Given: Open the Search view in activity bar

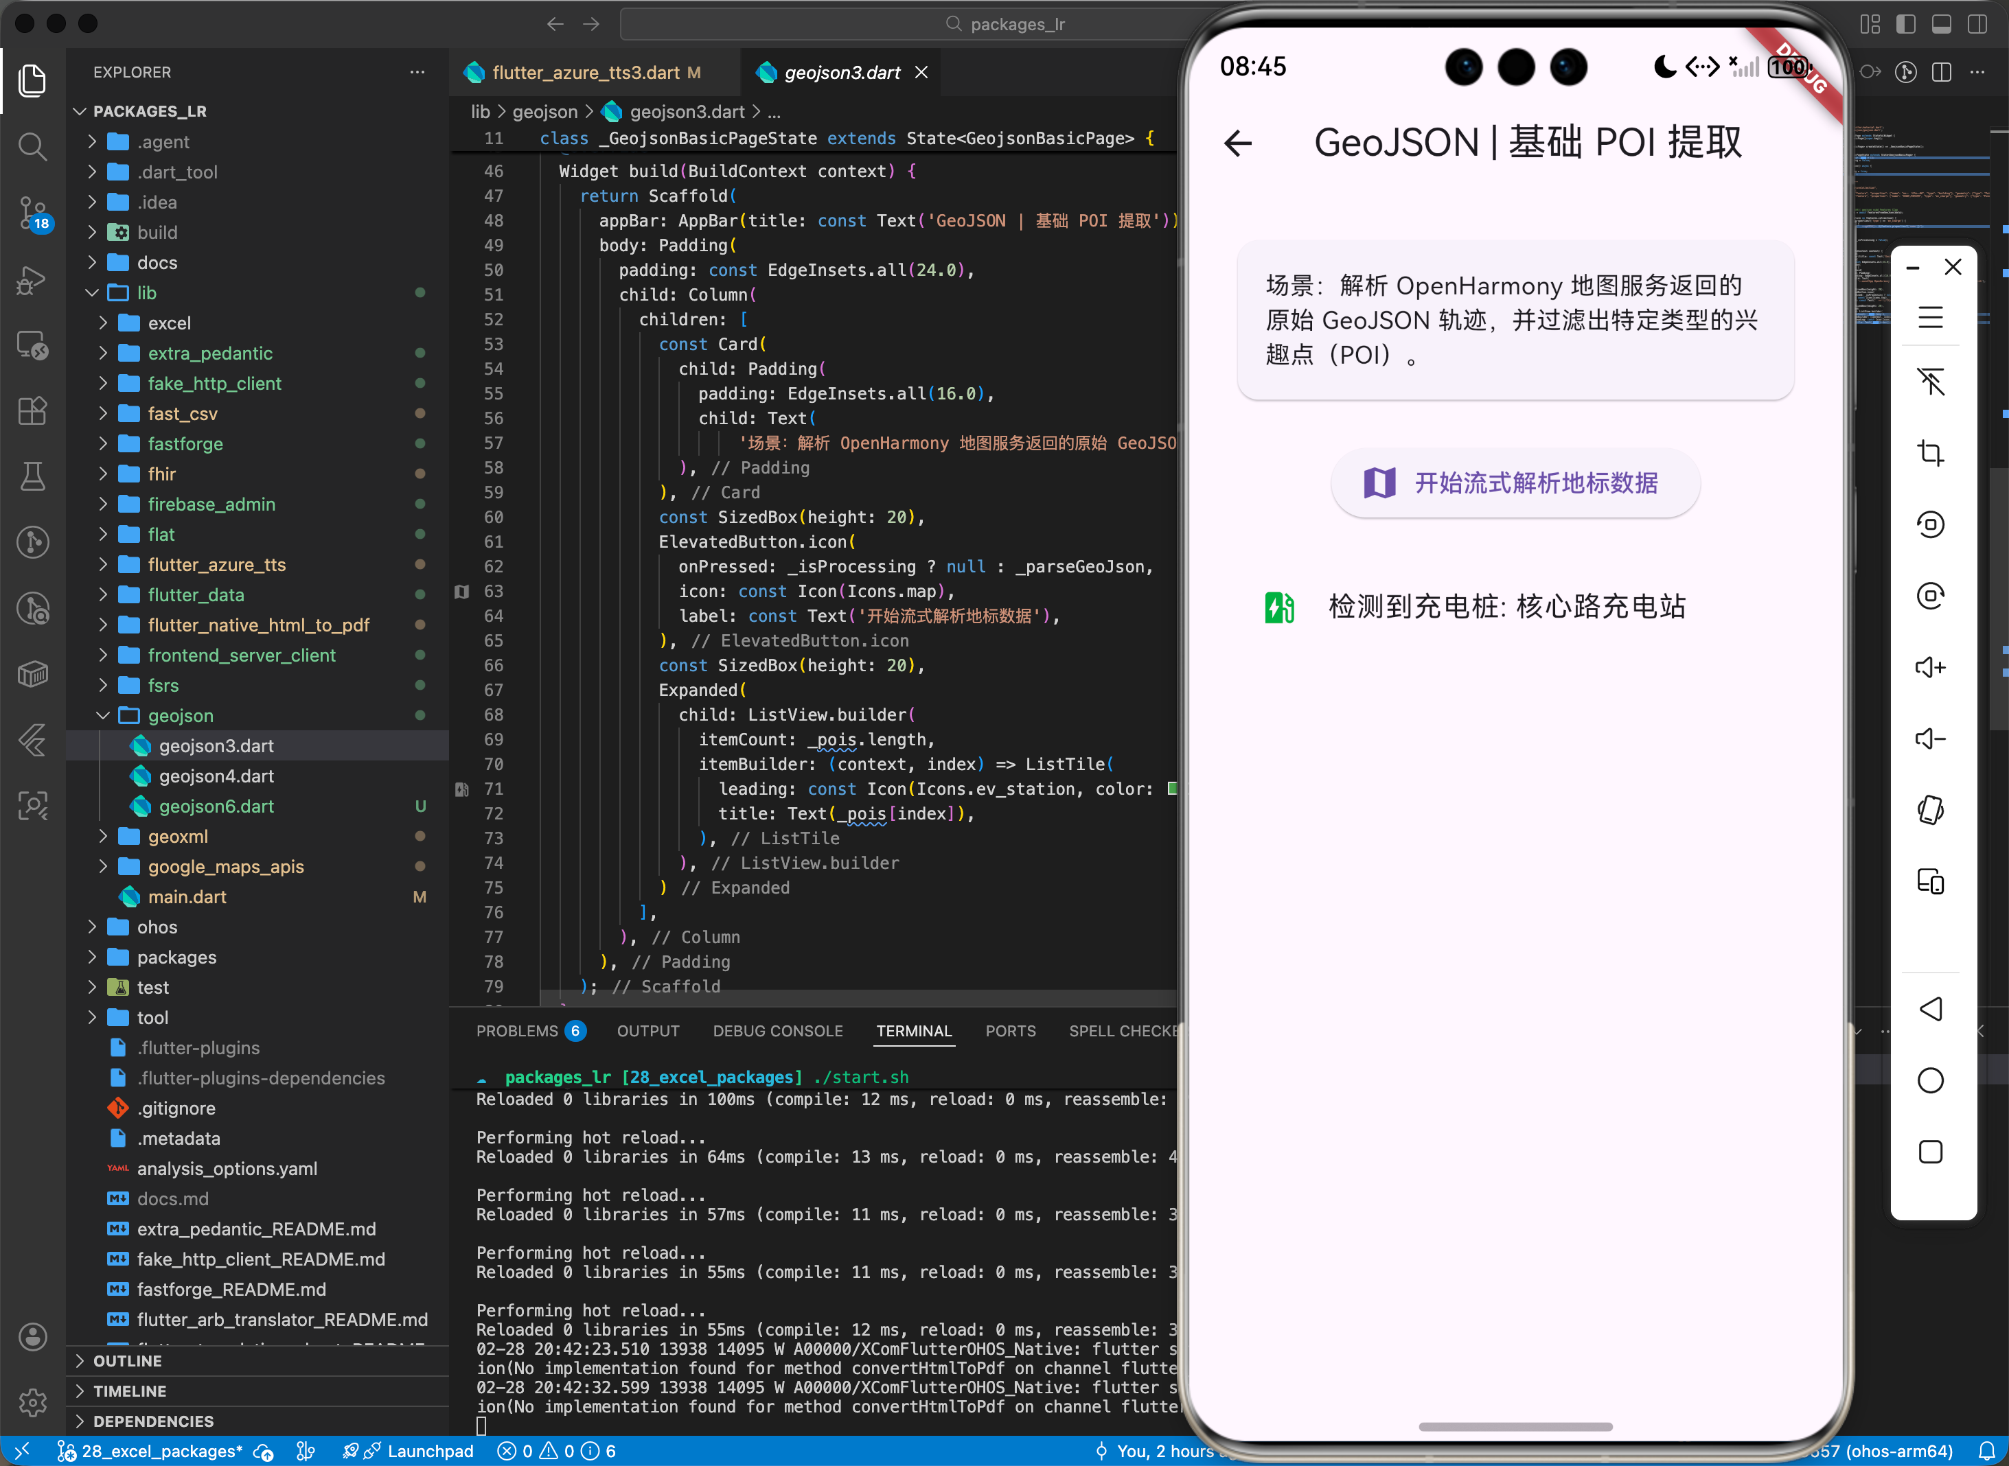Looking at the screenshot, I should 33,146.
